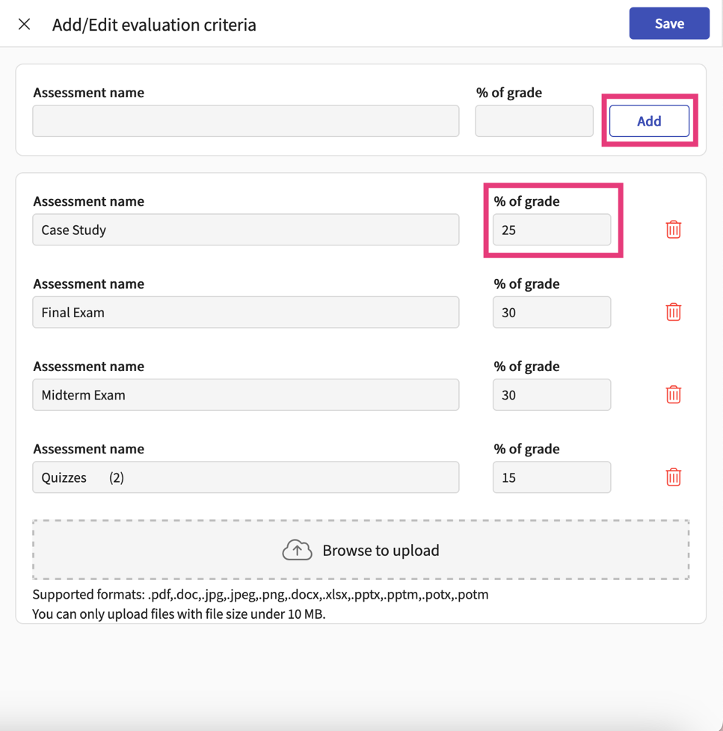Click the Save button
The width and height of the screenshot is (723, 731).
point(668,23)
